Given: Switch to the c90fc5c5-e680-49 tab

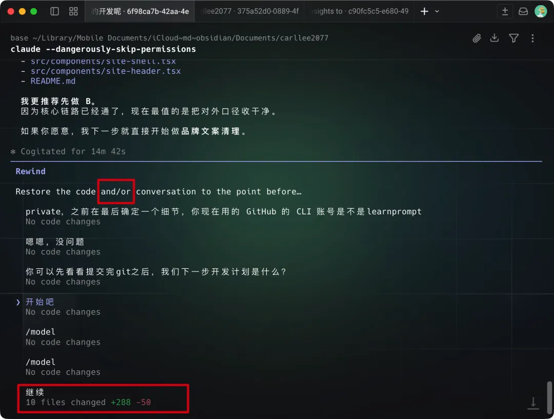Looking at the screenshot, I should (359, 11).
